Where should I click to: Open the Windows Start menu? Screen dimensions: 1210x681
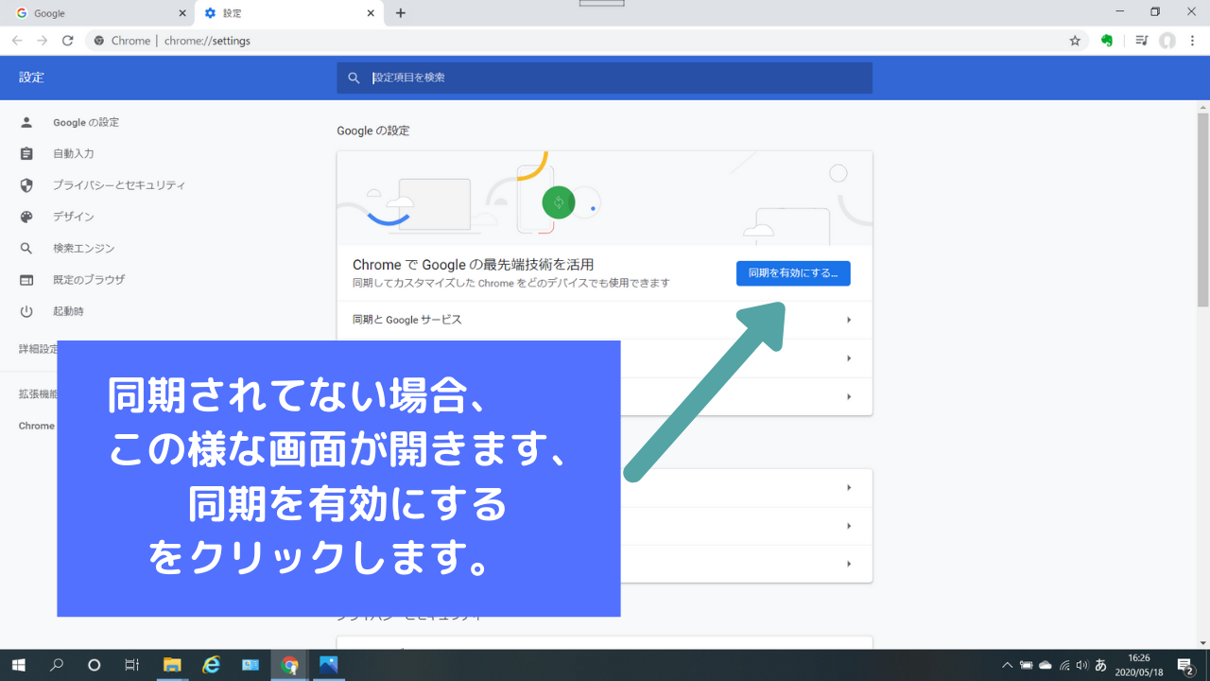click(x=18, y=665)
